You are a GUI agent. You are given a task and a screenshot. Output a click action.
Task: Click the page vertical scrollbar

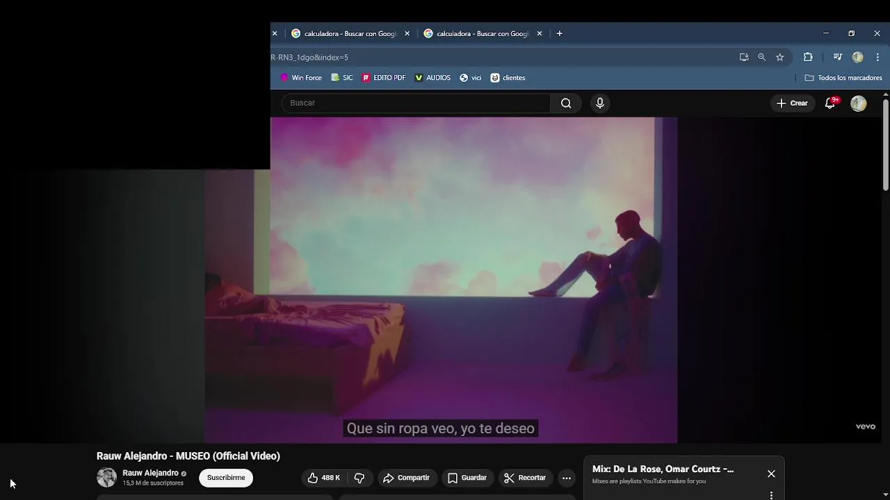click(886, 144)
